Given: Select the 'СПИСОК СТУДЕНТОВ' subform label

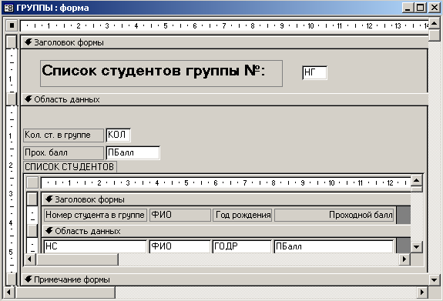Looking at the screenshot, I should (x=70, y=167).
